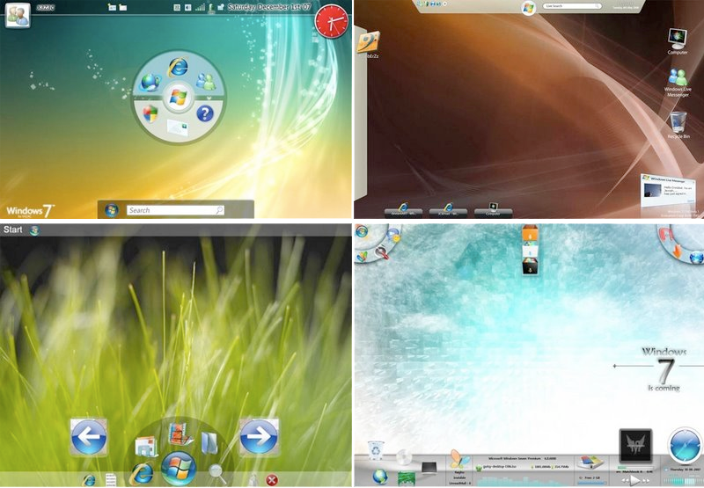The height and width of the screenshot is (488, 704).
Task: Open the mail envelope in radial menu
Action: pyautogui.click(x=178, y=127)
